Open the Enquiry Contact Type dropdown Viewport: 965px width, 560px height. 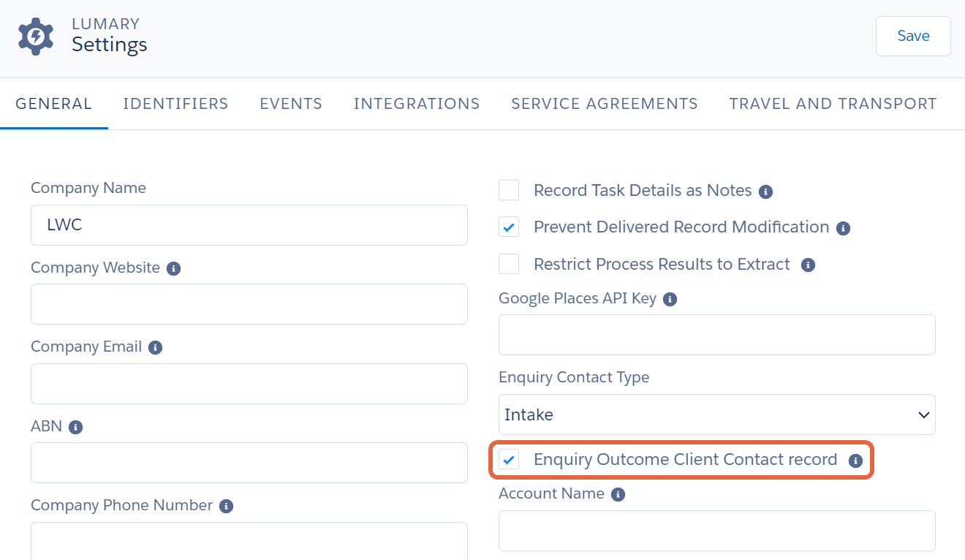717,415
